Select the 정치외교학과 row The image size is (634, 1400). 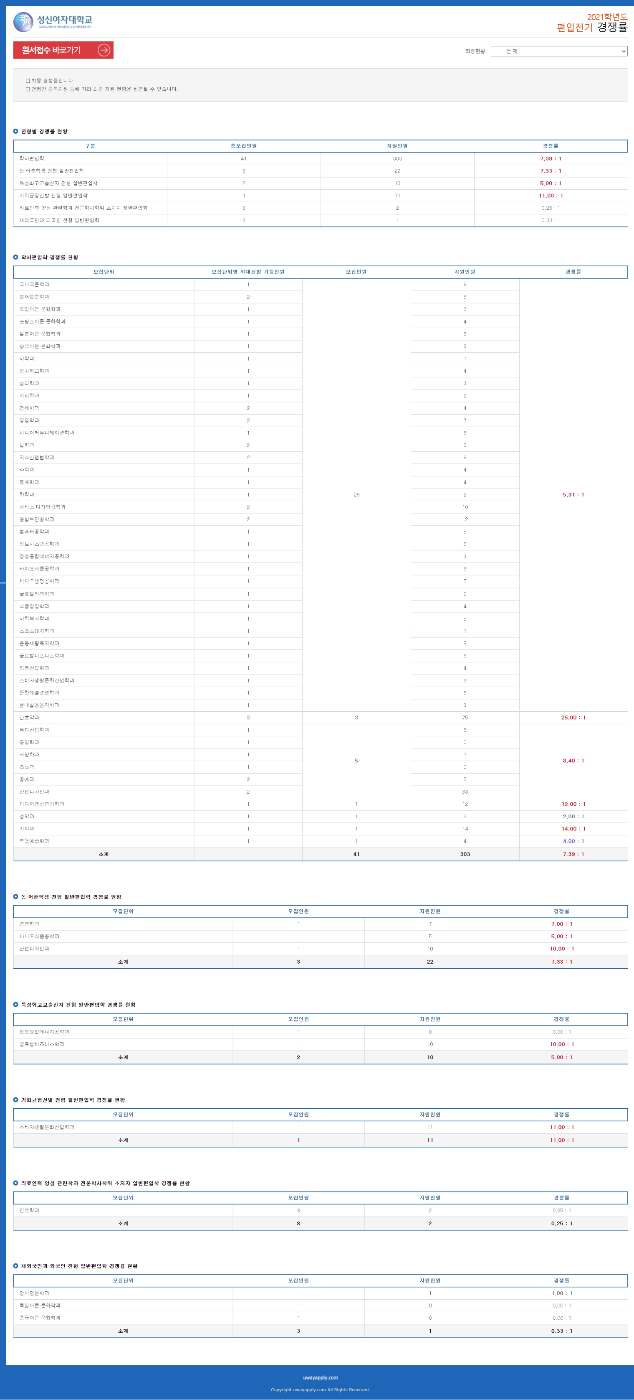320,371
